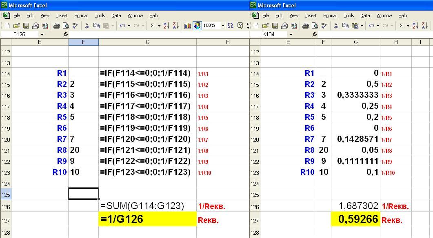Run spelling check in left window
This screenshot has width=433, height=238.
coord(75,26)
